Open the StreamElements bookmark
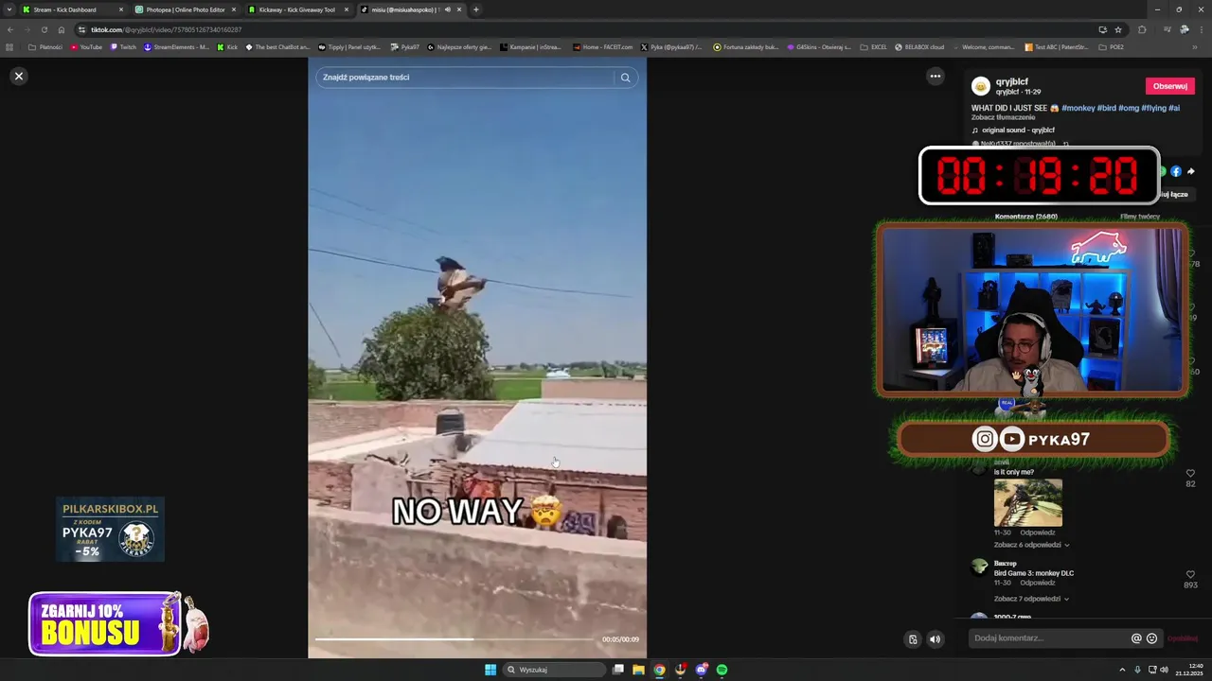Image resolution: width=1212 pixels, height=681 pixels. click(176, 46)
